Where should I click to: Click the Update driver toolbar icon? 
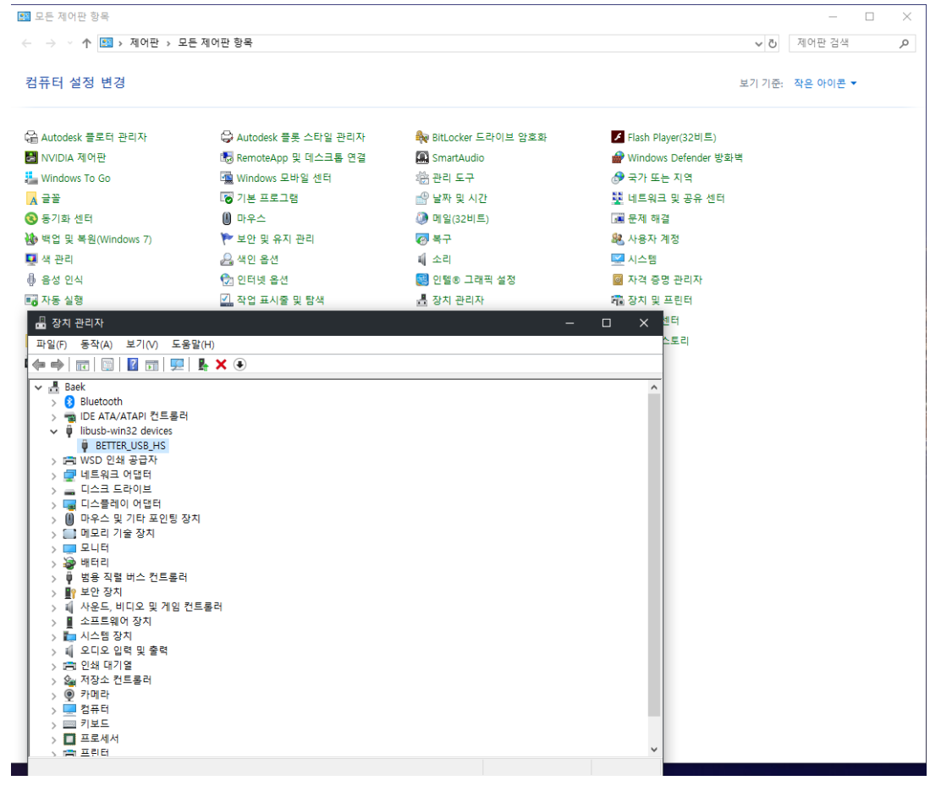pos(203,365)
